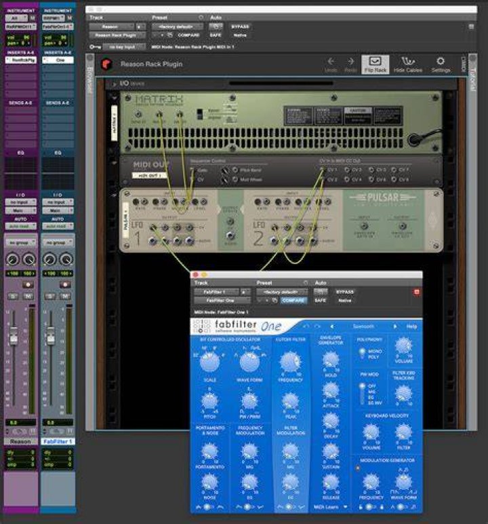The image size is (488, 524).
Task: Click Cutoff Filter Frequency knob
Action: [x=290, y=362]
